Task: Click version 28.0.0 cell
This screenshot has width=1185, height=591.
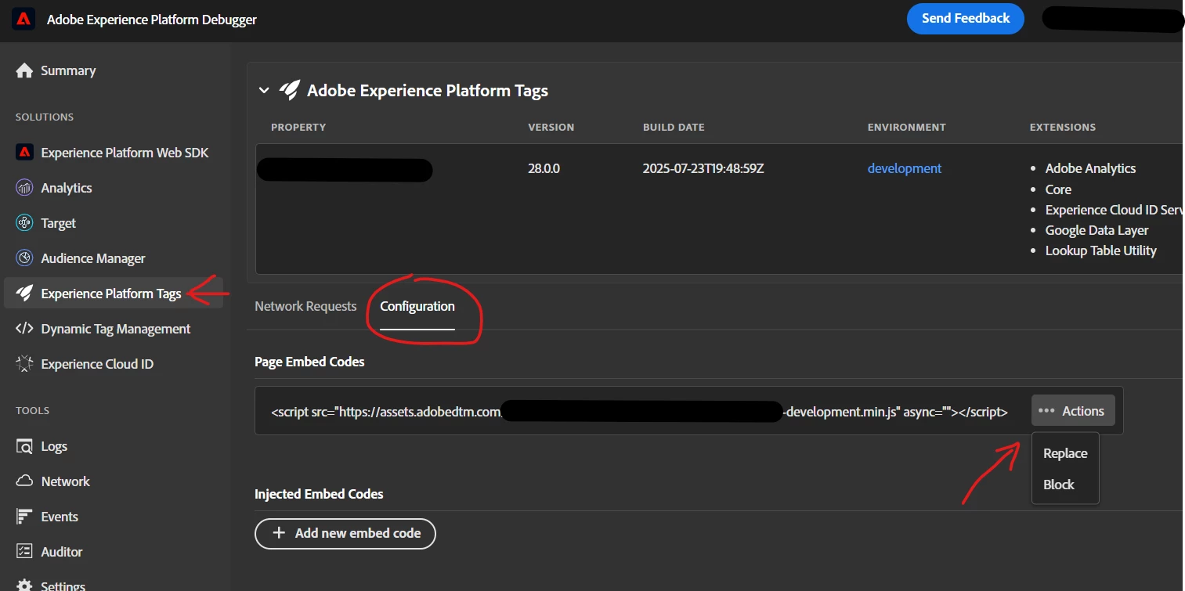Action: pyautogui.click(x=544, y=168)
